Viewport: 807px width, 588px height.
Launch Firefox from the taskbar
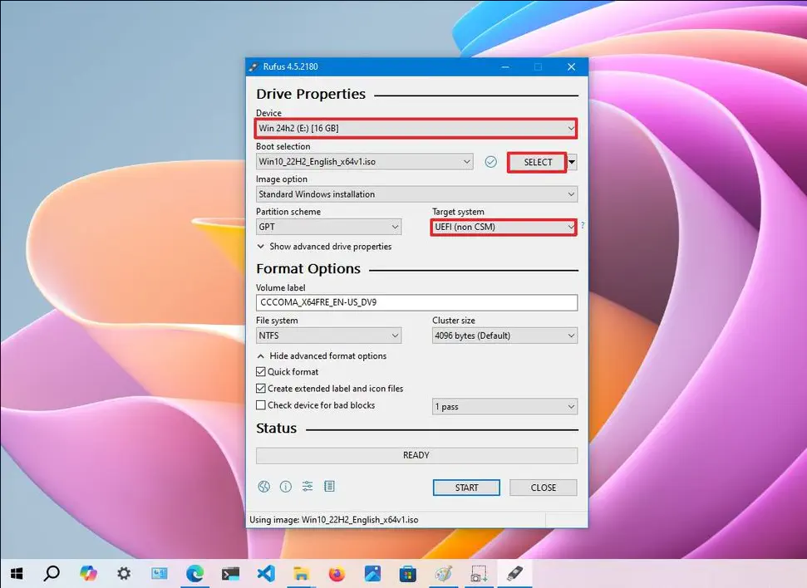point(337,573)
